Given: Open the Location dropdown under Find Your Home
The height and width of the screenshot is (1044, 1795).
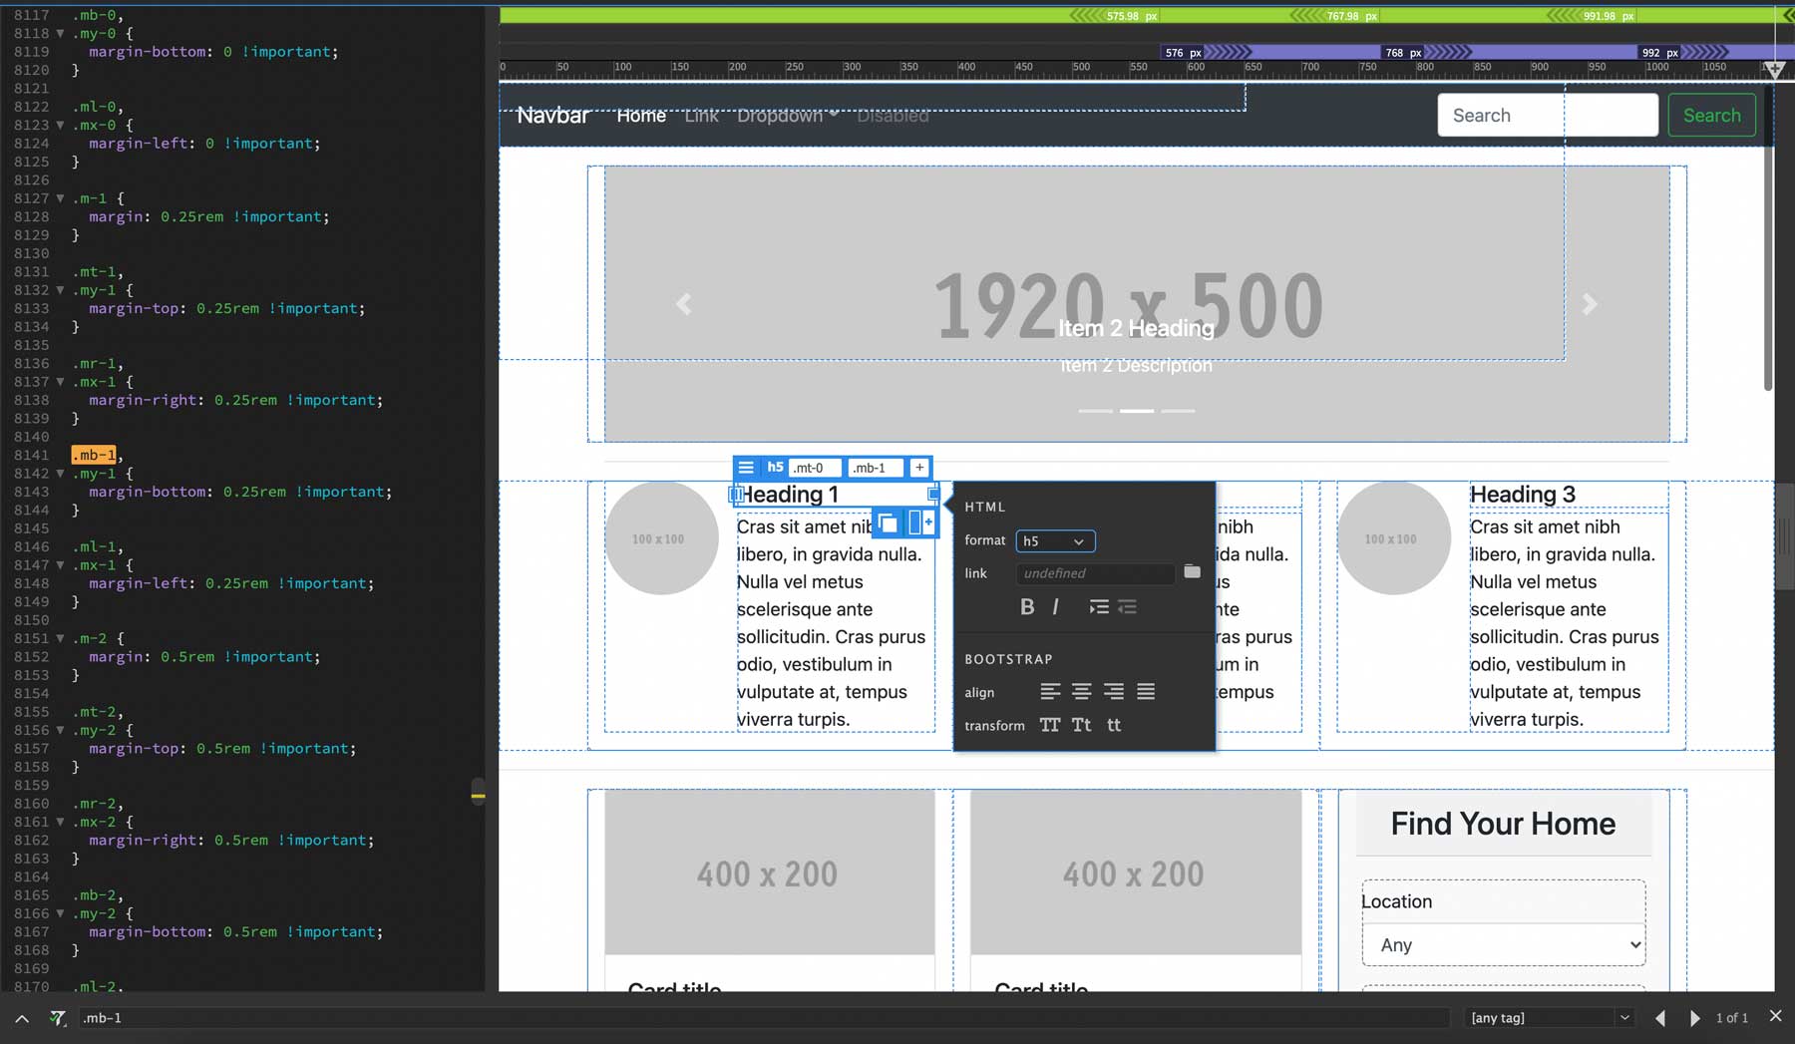Looking at the screenshot, I should pos(1503,944).
